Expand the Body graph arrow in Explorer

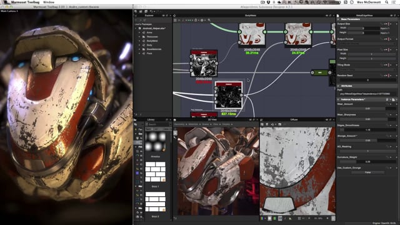139,45
